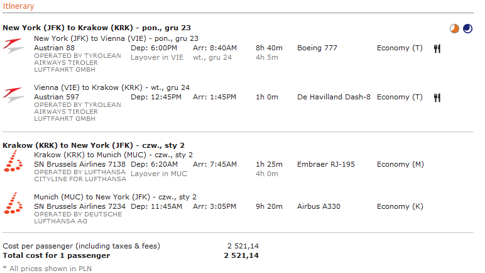Click Airbus A330 aircraft type

tap(319, 206)
